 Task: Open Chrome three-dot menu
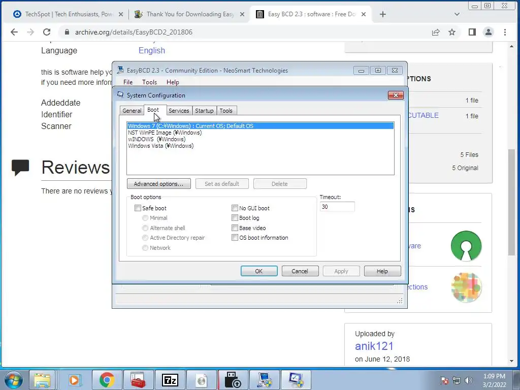(x=505, y=32)
